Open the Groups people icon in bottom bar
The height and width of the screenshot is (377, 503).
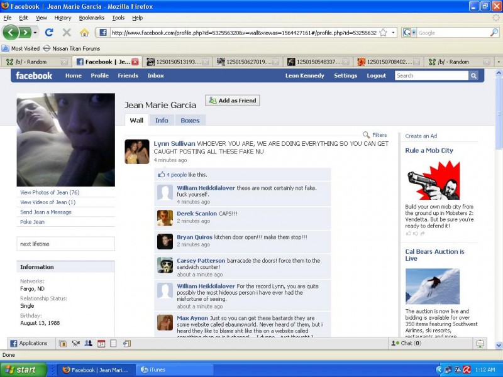tap(88, 343)
